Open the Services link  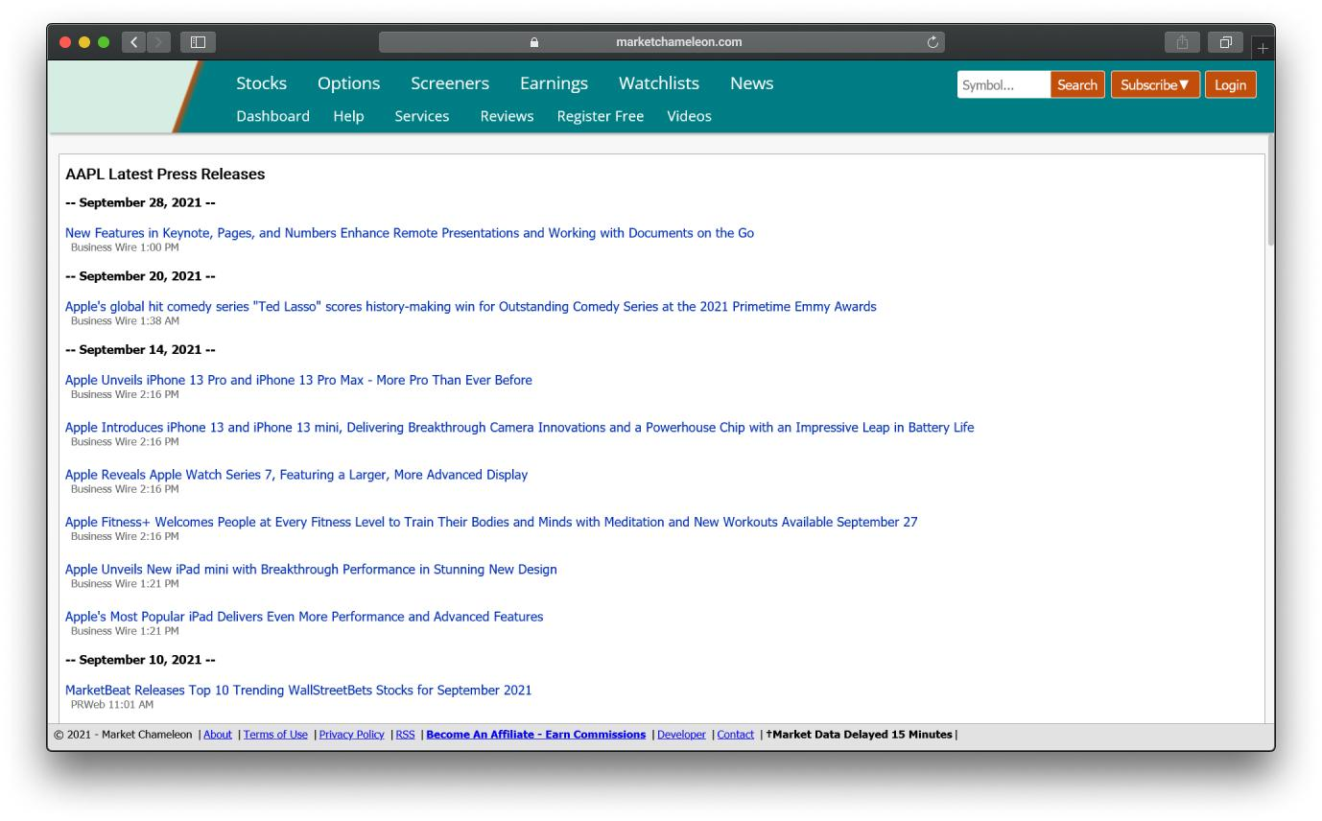(421, 116)
